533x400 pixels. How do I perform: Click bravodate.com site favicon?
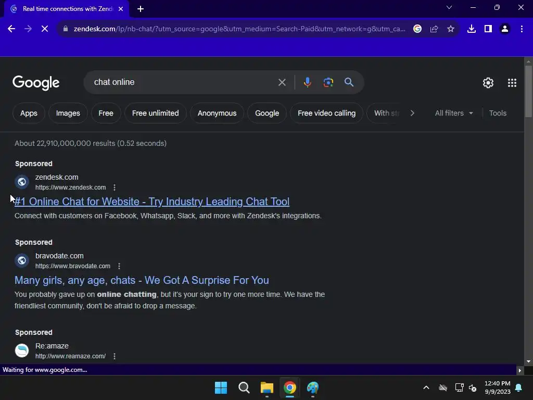(22, 260)
